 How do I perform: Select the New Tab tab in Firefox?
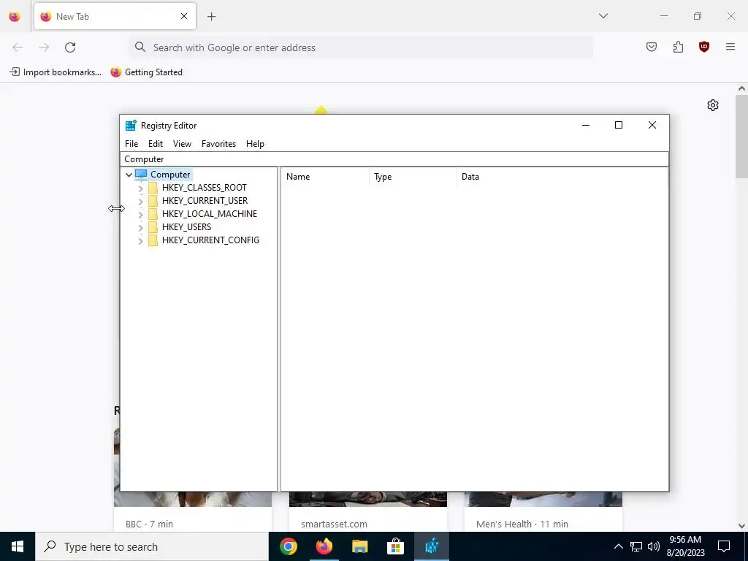[x=115, y=16]
